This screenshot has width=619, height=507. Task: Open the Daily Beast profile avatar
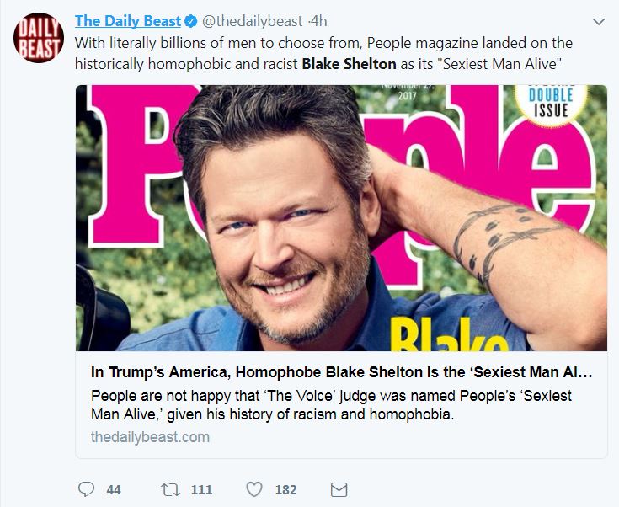(38, 38)
